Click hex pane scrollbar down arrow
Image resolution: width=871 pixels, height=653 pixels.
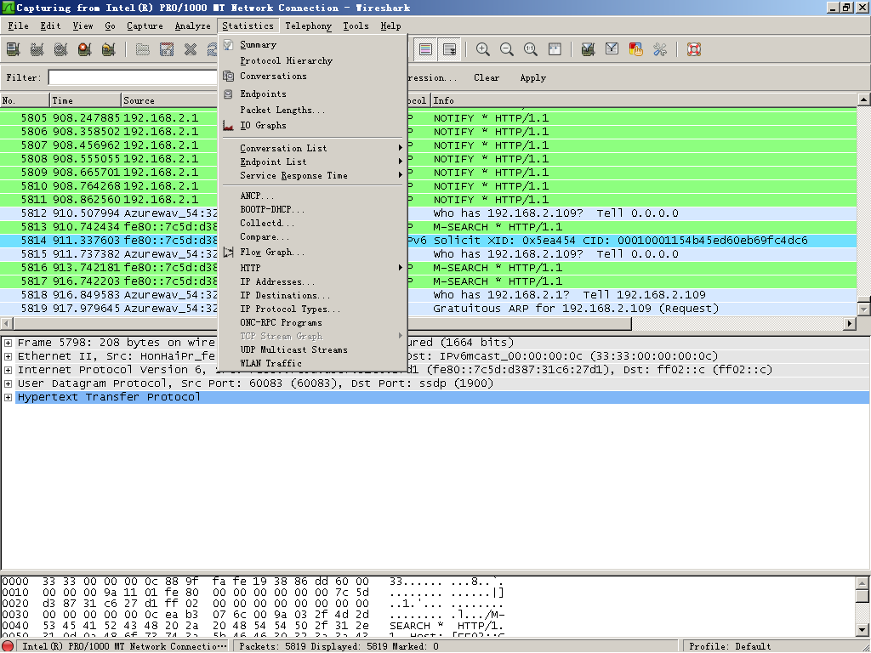862,630
